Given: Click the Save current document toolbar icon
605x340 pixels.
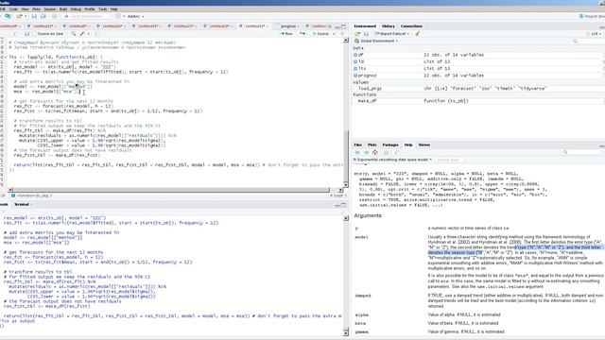Looking at the screenshot, I should click(x=34, y=17).
